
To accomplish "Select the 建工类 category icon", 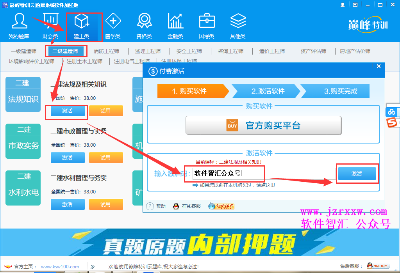I will pyautogui.click(x=82, y=26).
